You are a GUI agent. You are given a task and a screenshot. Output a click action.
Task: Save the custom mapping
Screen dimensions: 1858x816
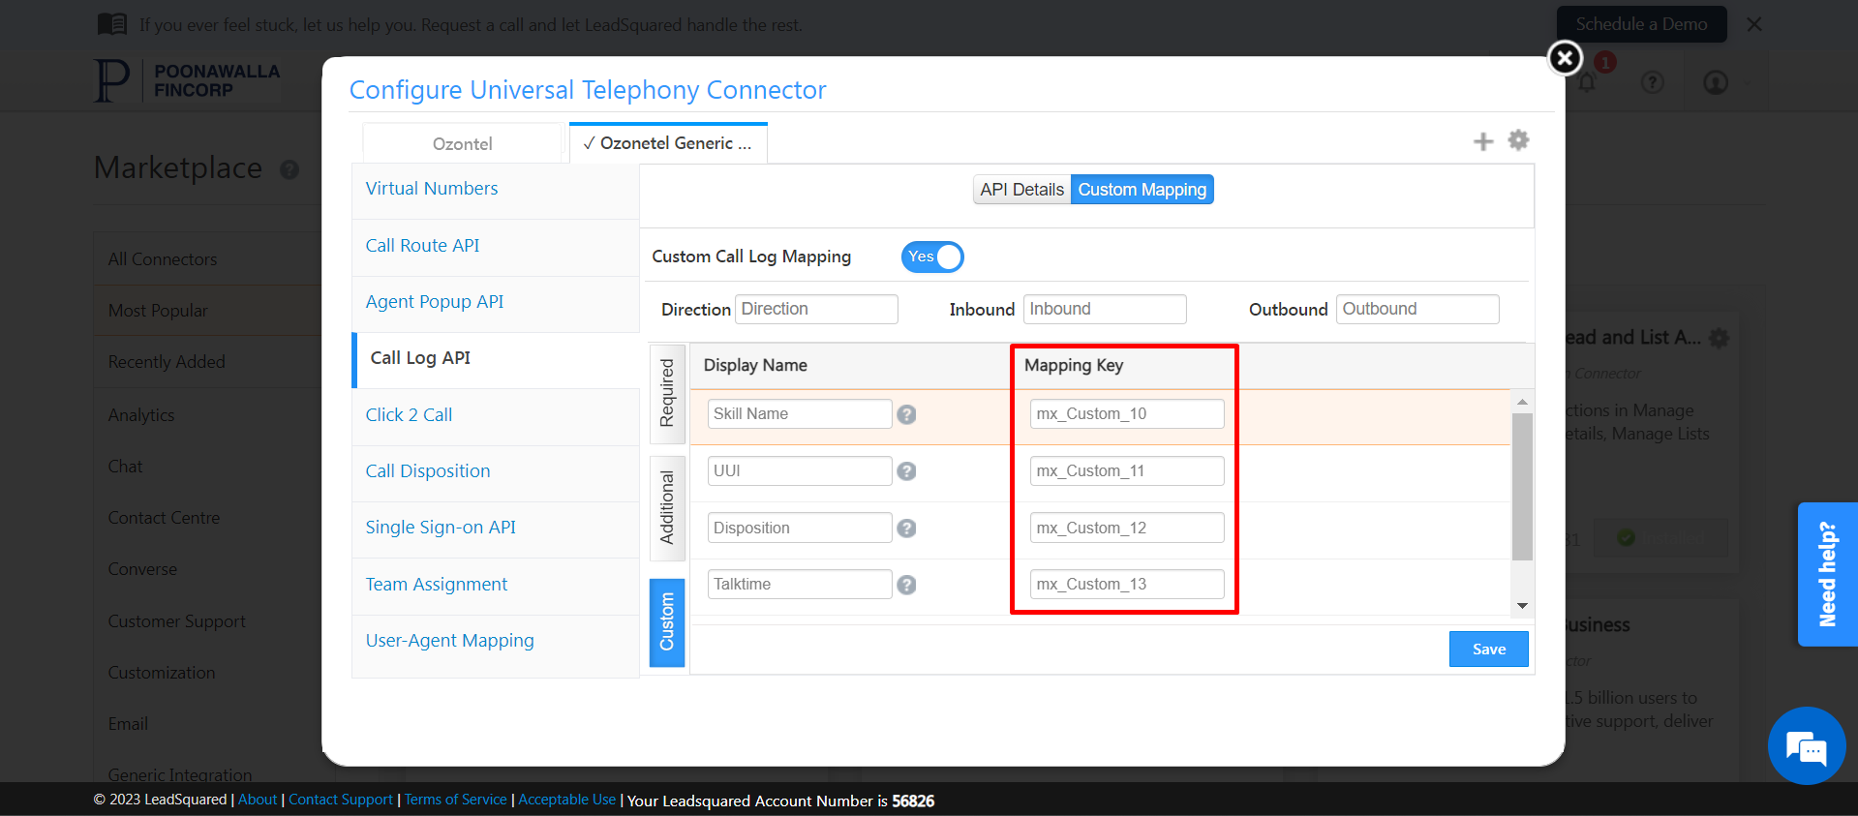pos(1489,650)
